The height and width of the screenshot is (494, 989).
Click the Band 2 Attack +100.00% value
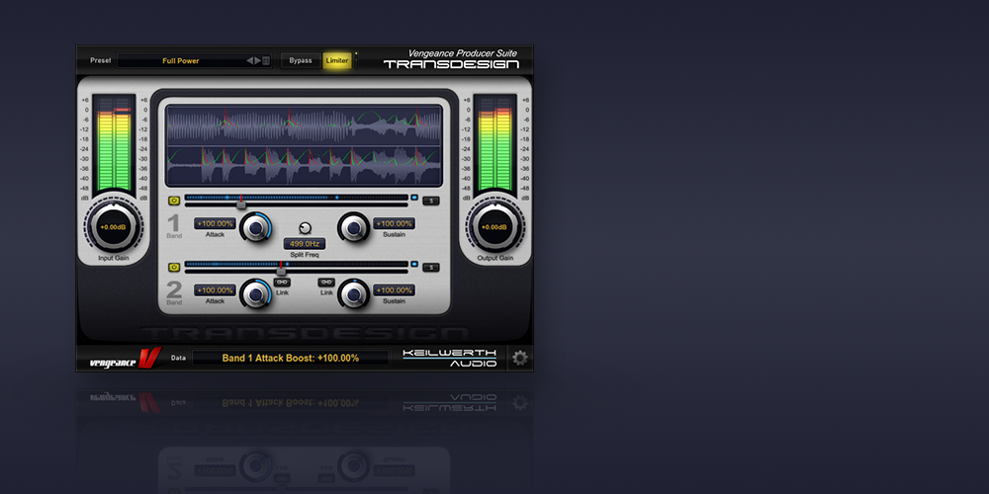(215, 290)
